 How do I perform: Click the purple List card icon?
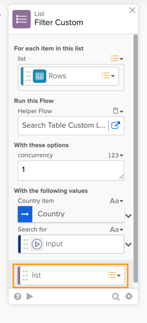click(x=21, y=19)
